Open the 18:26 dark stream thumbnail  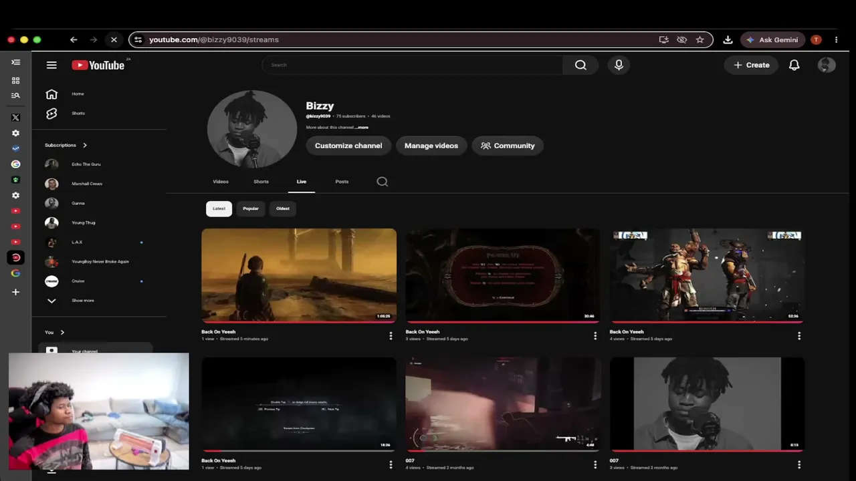tap(299, 404)
